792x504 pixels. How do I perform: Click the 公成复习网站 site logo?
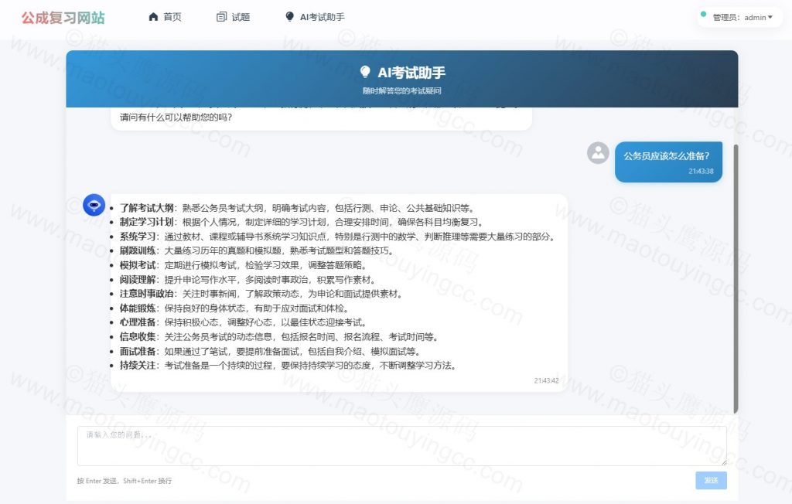coord(63,18)
